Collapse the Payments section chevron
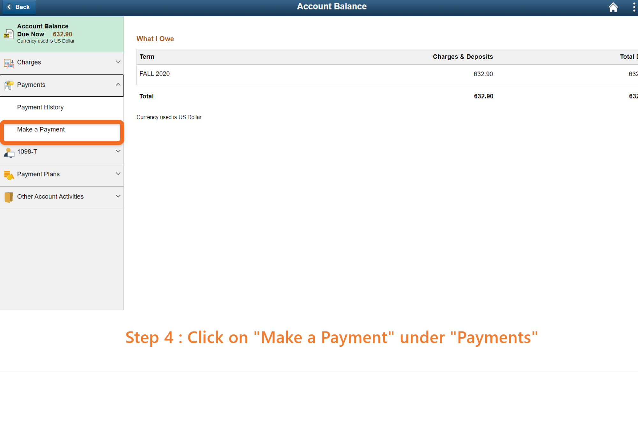This screenshot has width=638, height=424. coord(118,85)
